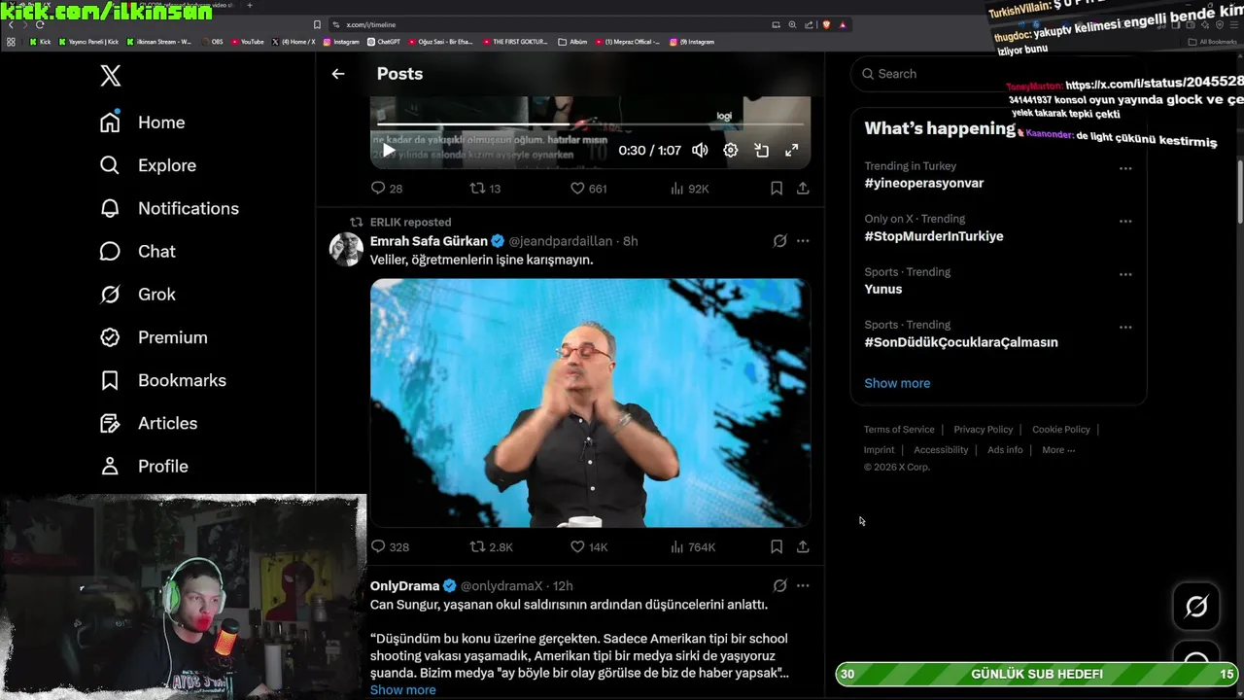
Task: Open video settings gear icon
Action: click(731, 150)
